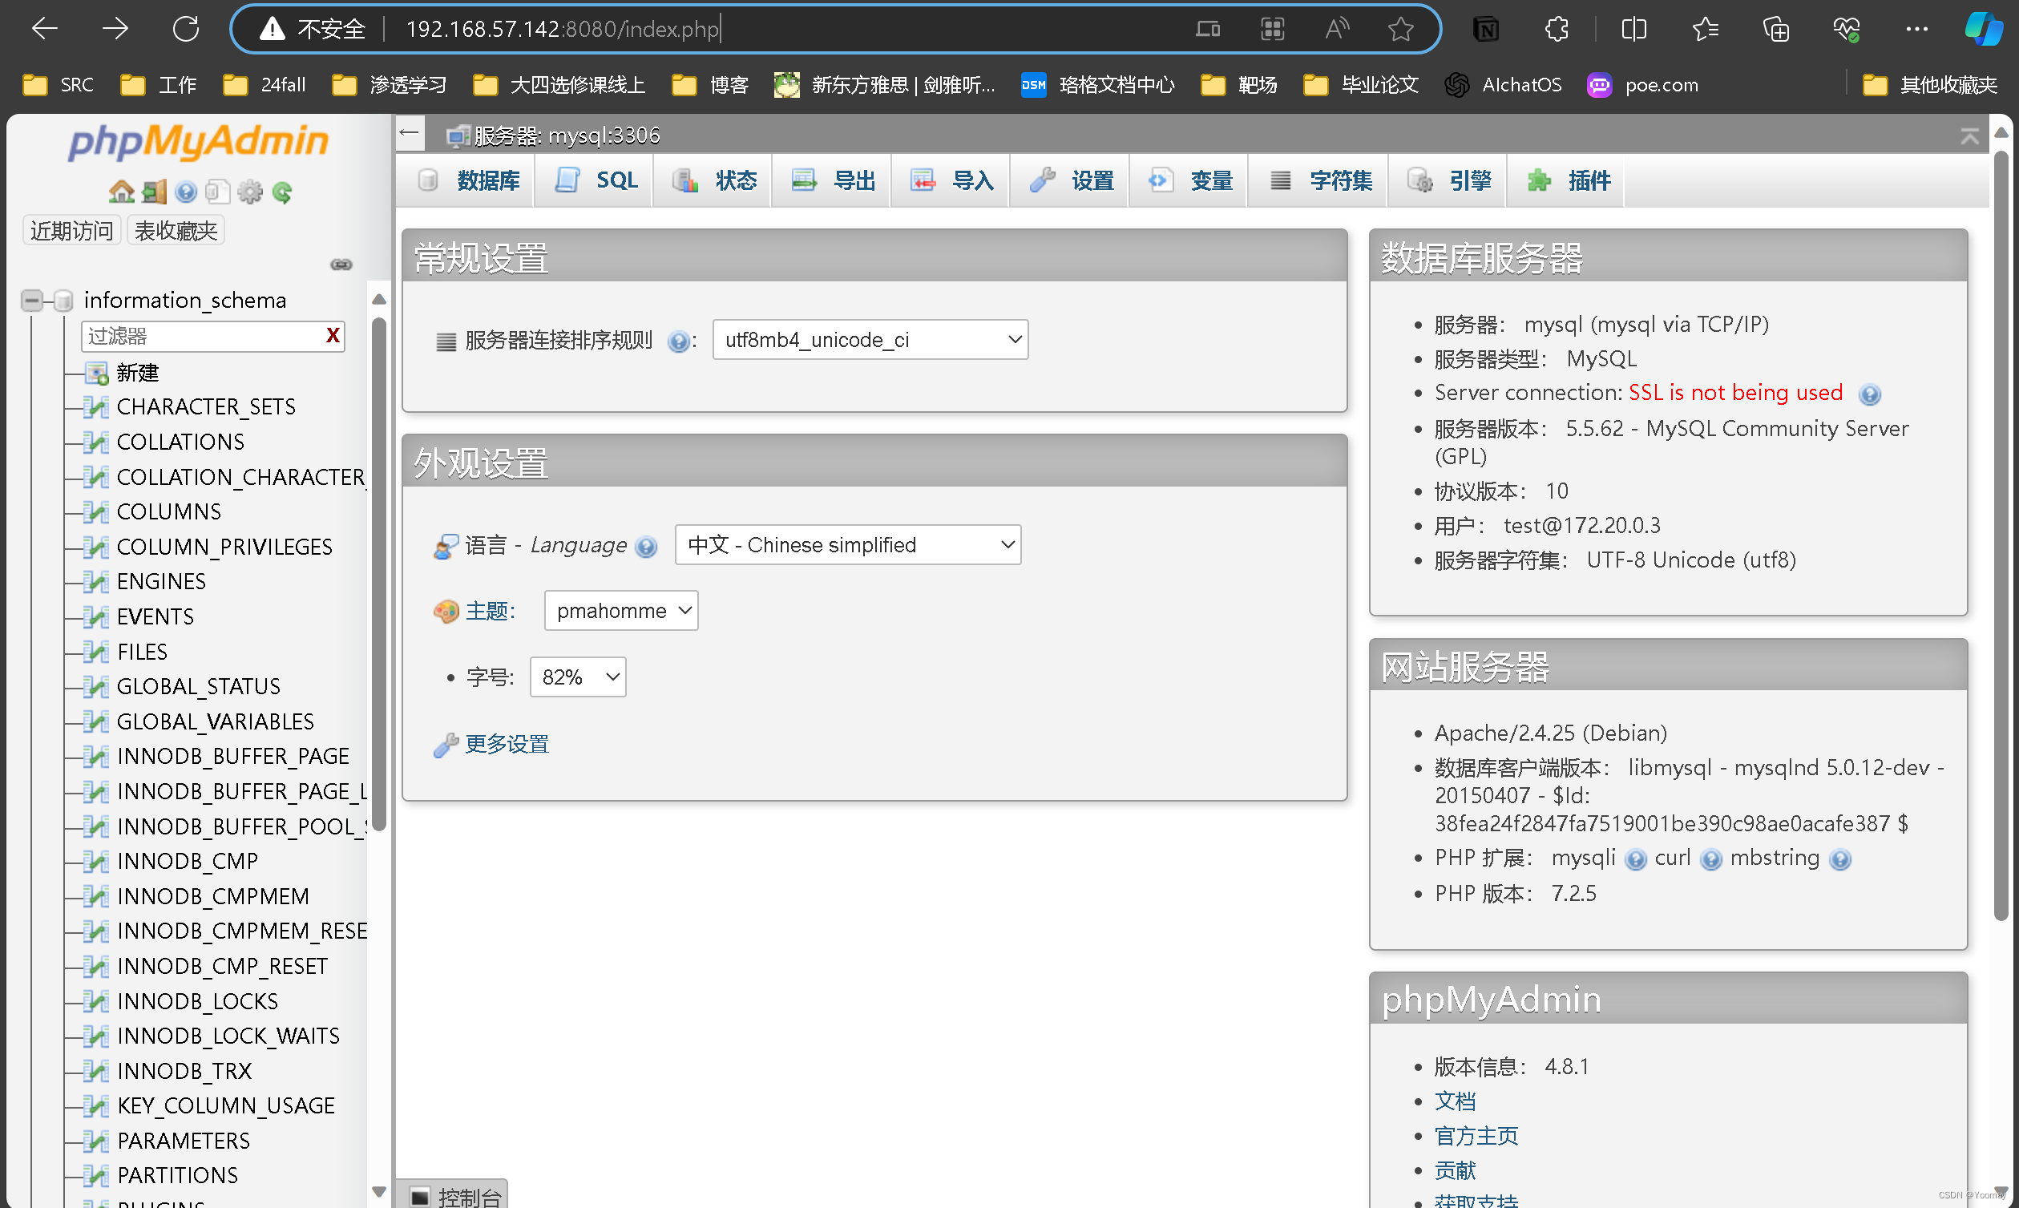The height and width of the screenshot is (1208, 2019).
Task: Collapse the information_schema database tree
Action: point(32,301)
